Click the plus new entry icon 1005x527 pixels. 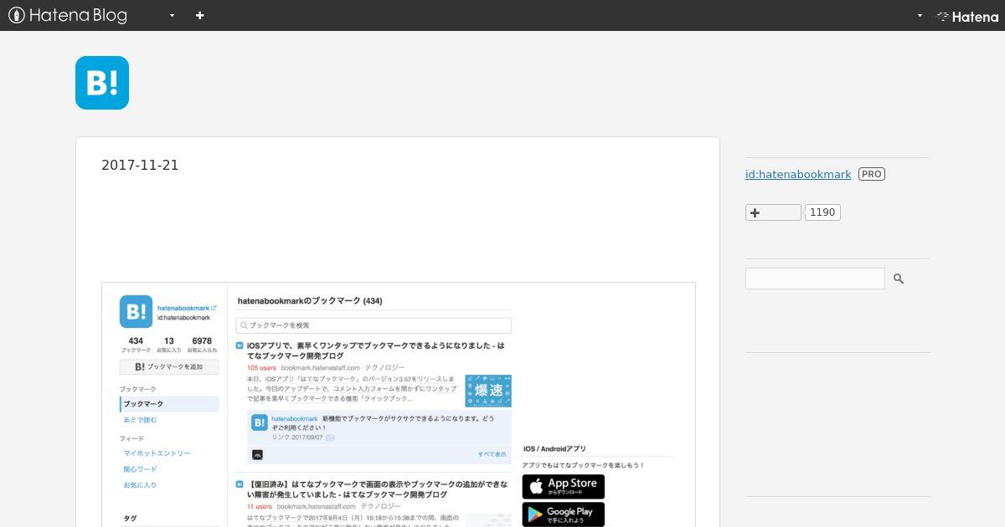tap(199, 15)
